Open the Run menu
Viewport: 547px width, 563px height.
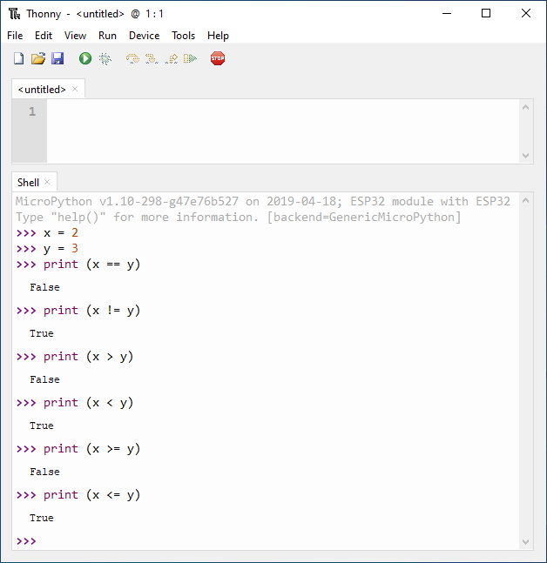107,36
